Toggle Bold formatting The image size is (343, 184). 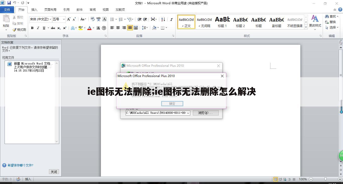point(32,28)
